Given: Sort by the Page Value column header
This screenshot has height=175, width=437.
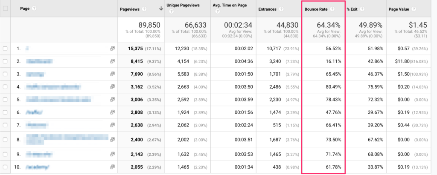Looking at the screenshot, I should tap(399, 9).
